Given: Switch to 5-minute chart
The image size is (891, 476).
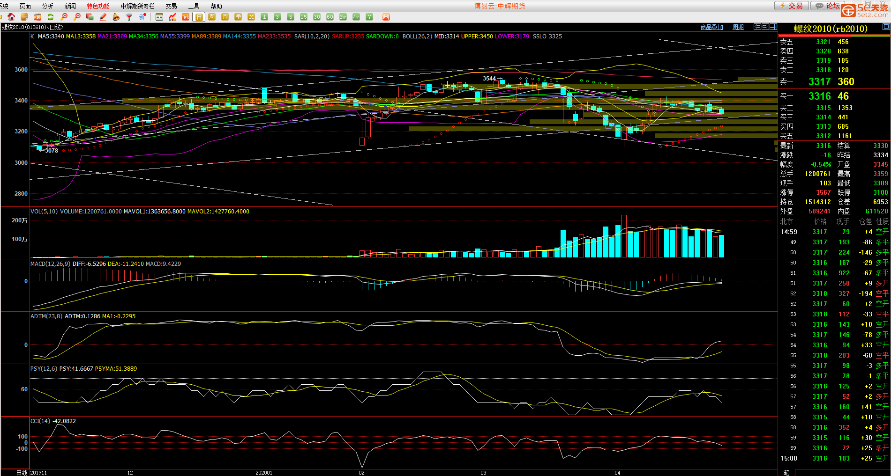Looking at the screenshot, I should (x=291, y=17).
